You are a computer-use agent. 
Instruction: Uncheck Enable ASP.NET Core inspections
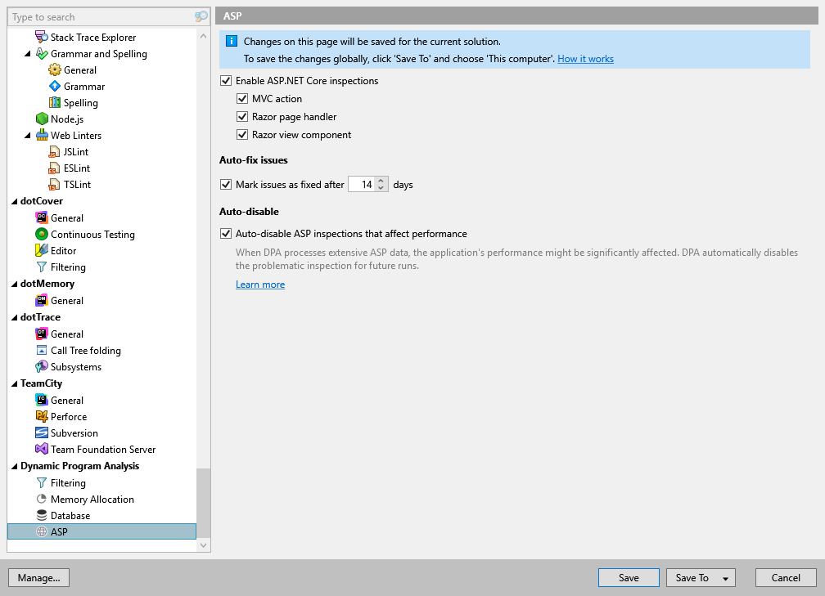(x=226, y=80)
